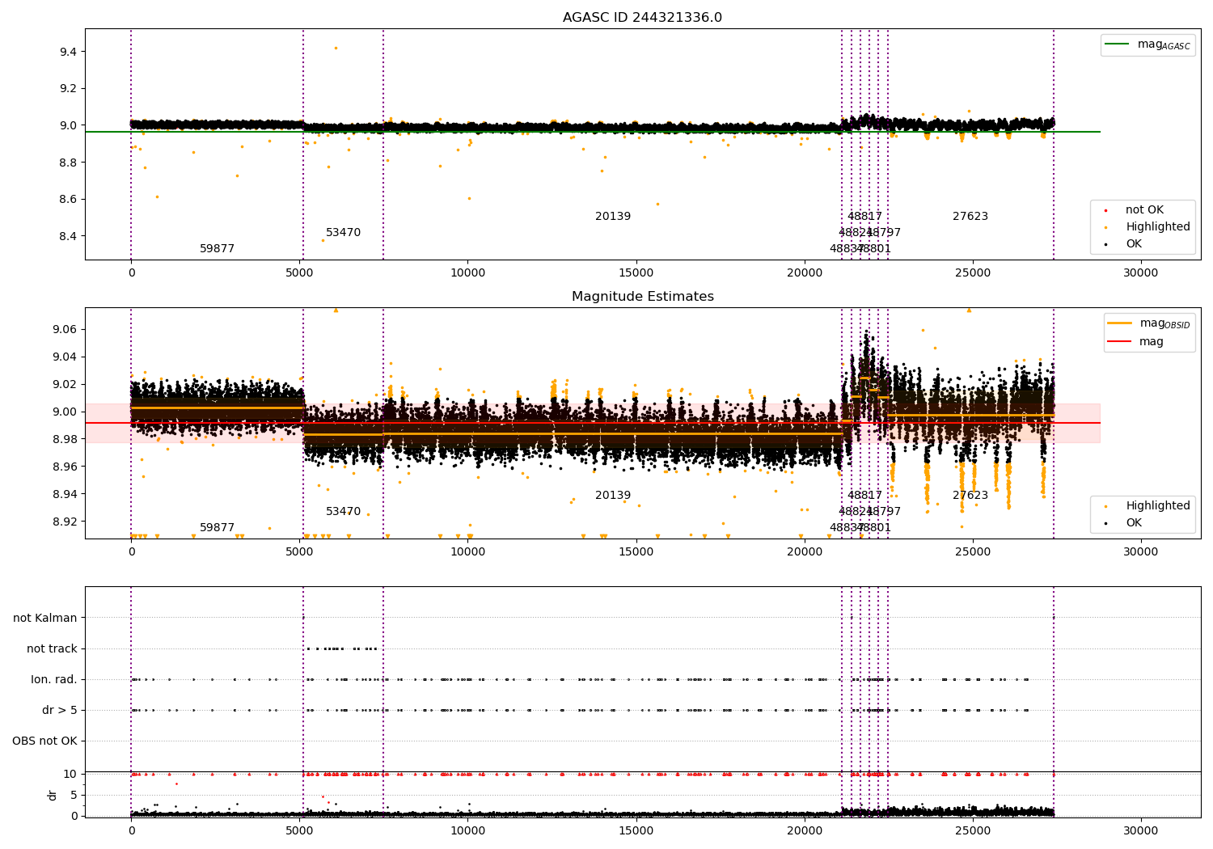Click obsid label 53470 in Magnitude Estimates plot
Screen dimensions: 1213x849
tap(343, 512)
